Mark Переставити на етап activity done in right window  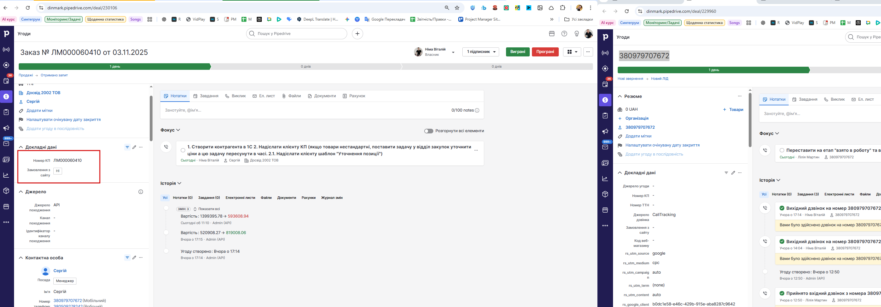[x=782, y=150]
